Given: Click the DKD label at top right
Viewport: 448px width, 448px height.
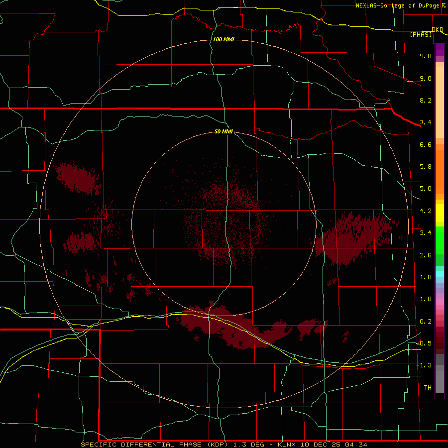Looking at the screenshot, I should click(438, 29).
